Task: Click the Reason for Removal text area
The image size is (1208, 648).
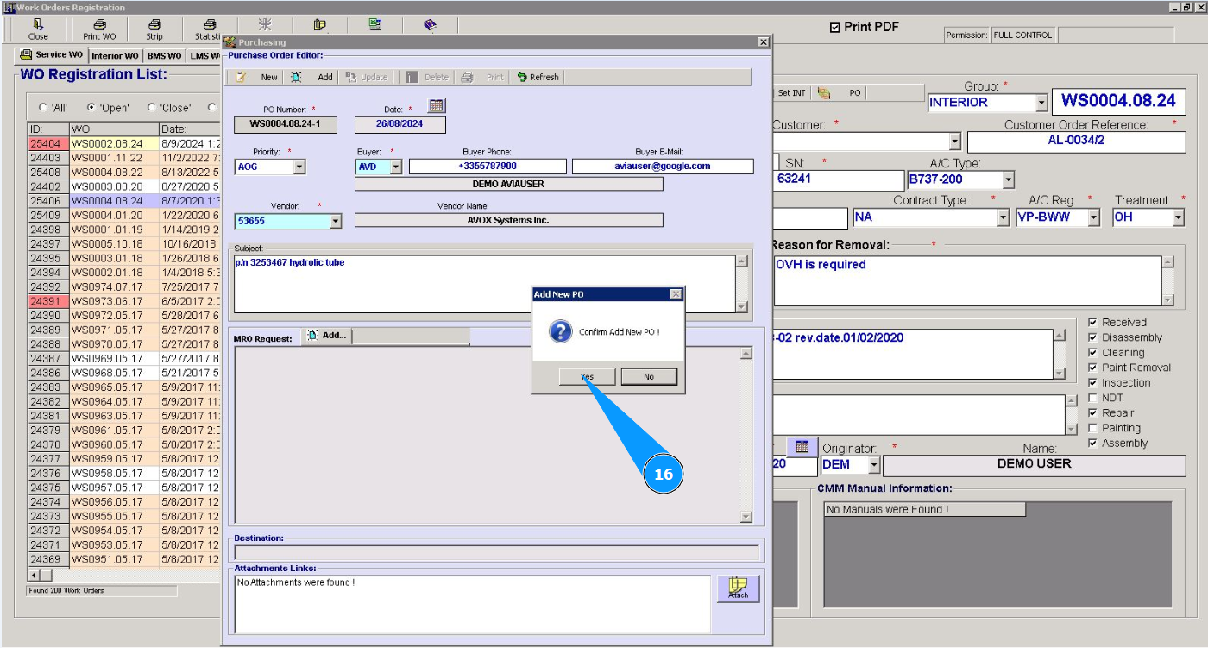Action: (x=967, y=280)
